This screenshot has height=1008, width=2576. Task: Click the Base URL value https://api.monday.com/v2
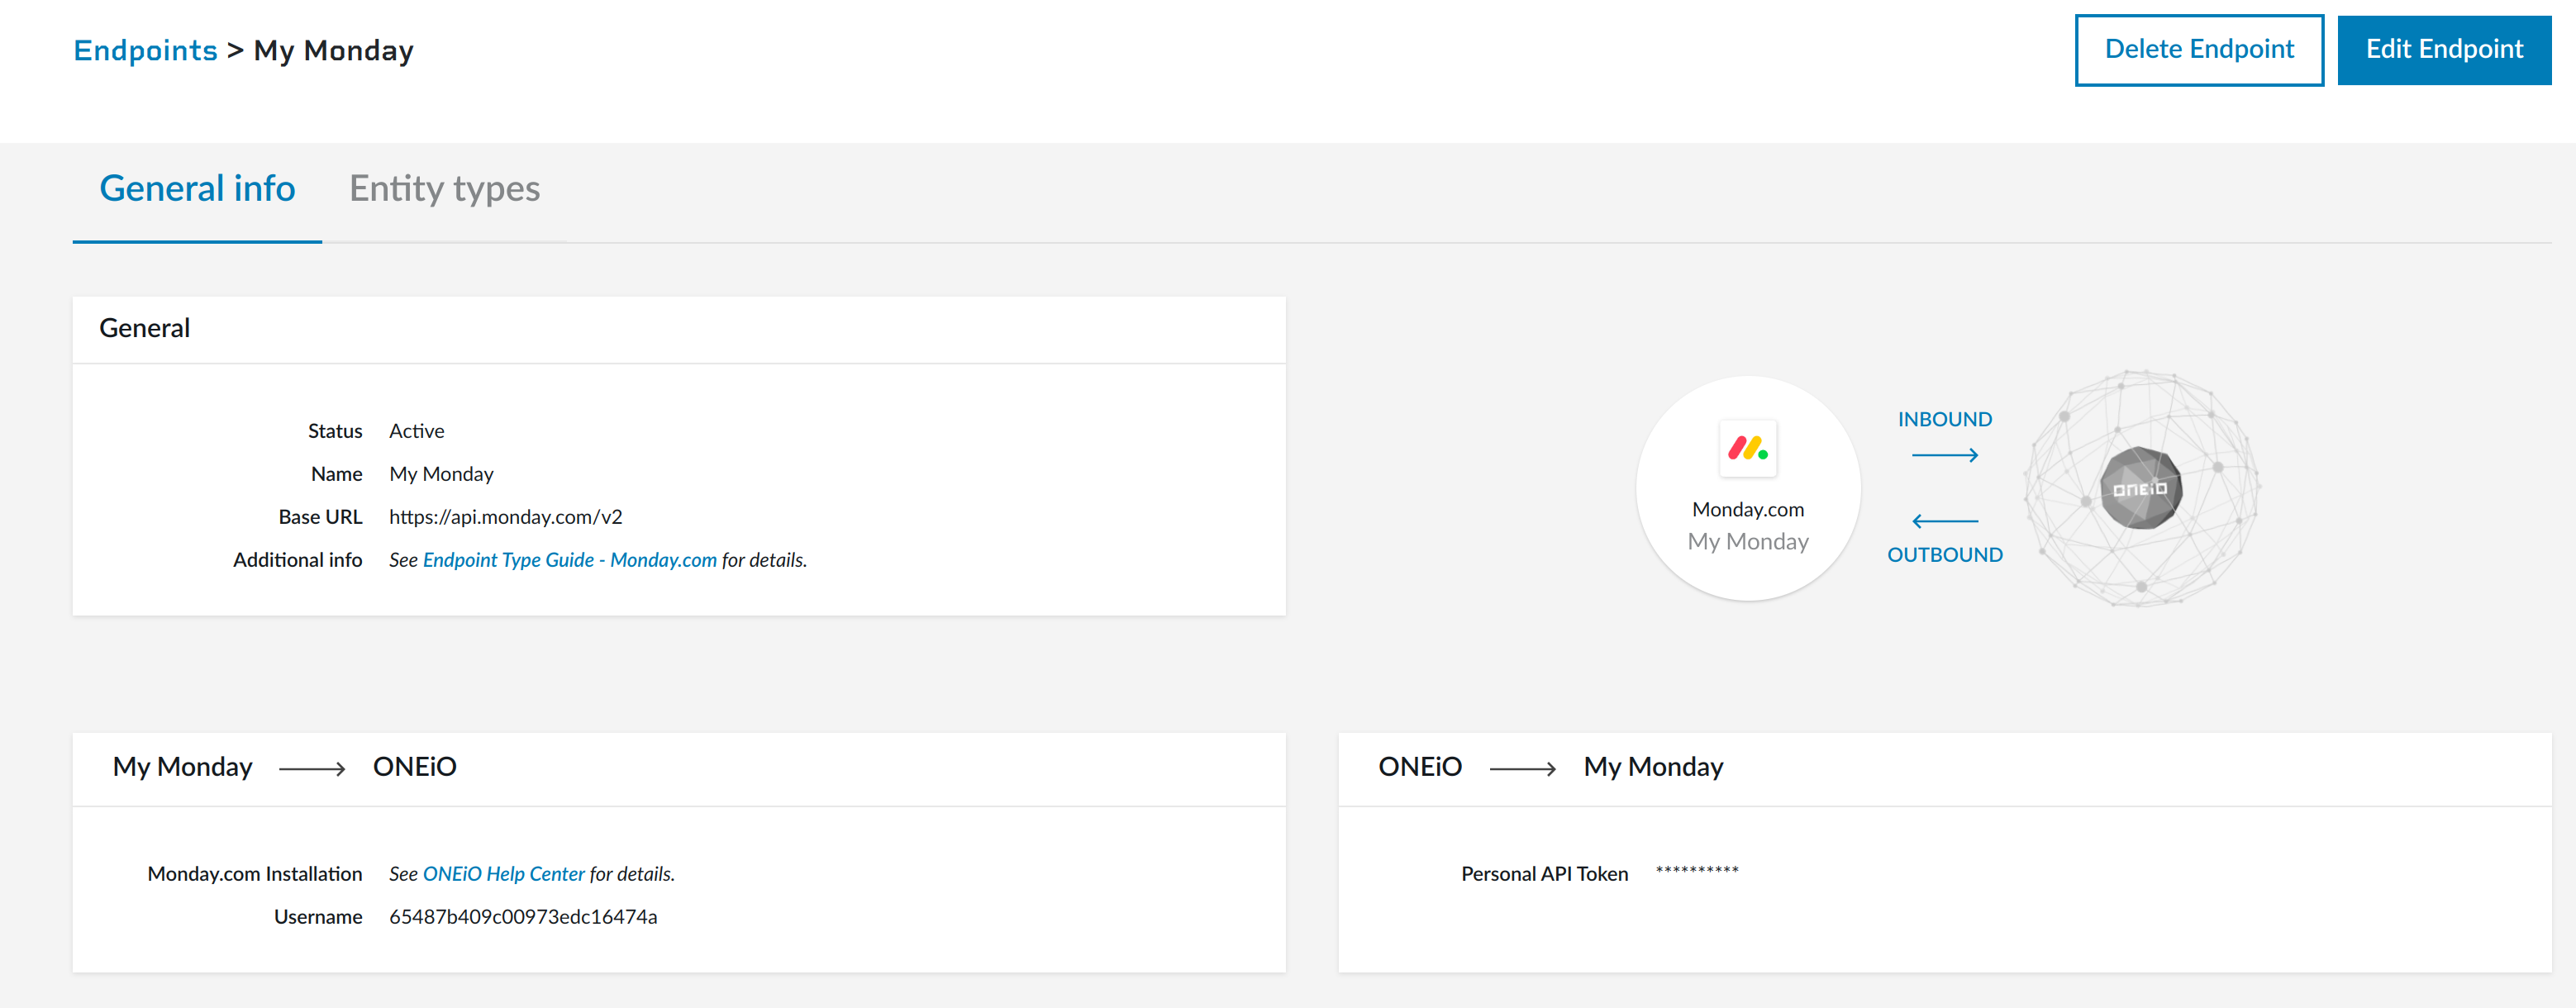[x=505, y=517]
